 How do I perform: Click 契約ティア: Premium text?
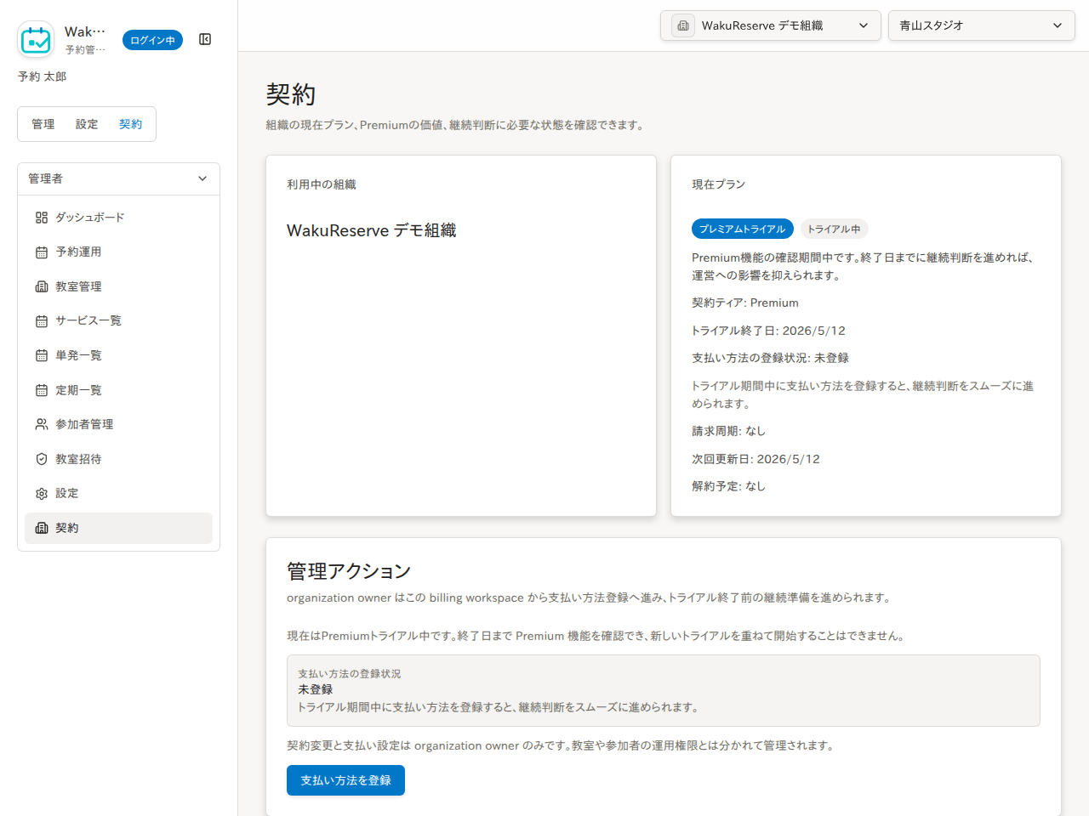[745, 303]
